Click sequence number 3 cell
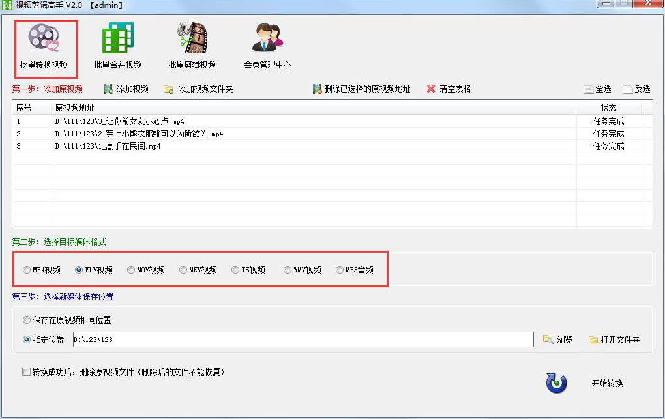Viewport: 665px width, 419px height. pyautogui.click(x=32, y=146)
